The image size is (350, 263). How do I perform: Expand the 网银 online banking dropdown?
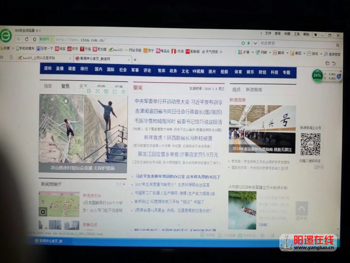pos(270,53)
